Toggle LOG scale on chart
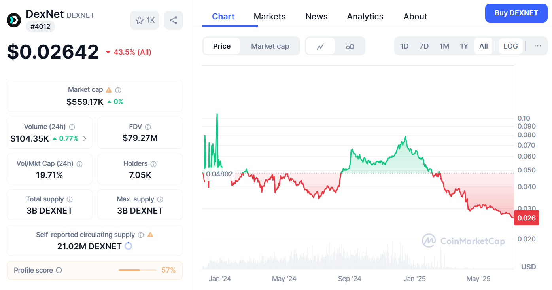The image size is (552, 290). pos(510,46)
